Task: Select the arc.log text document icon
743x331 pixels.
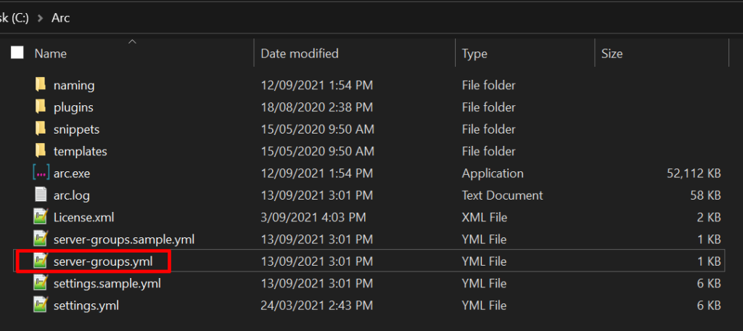Action: click(41, 195)
